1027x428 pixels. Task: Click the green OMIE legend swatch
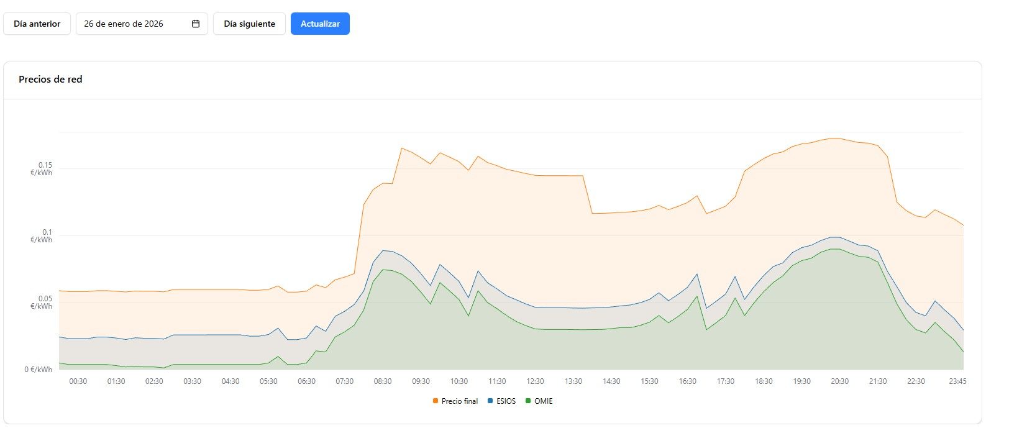528,401
